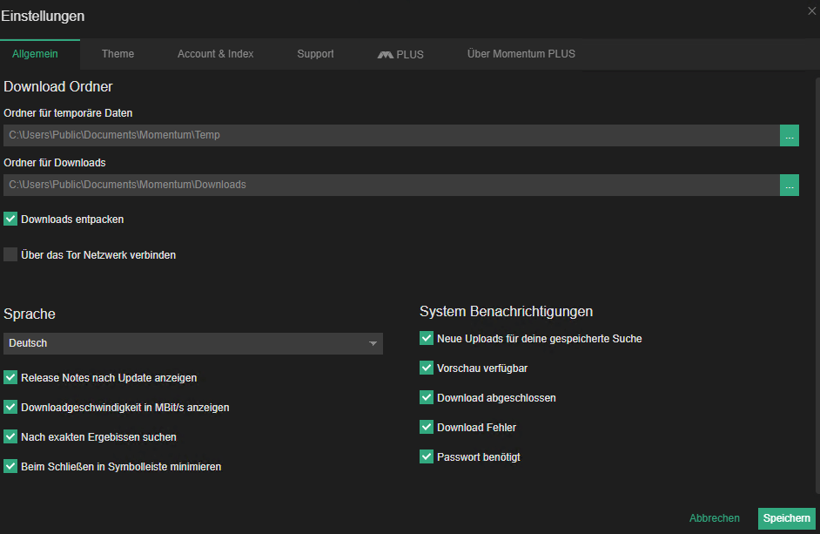Save settings with Speichern

pyautogui.click(x=786, y=517)
